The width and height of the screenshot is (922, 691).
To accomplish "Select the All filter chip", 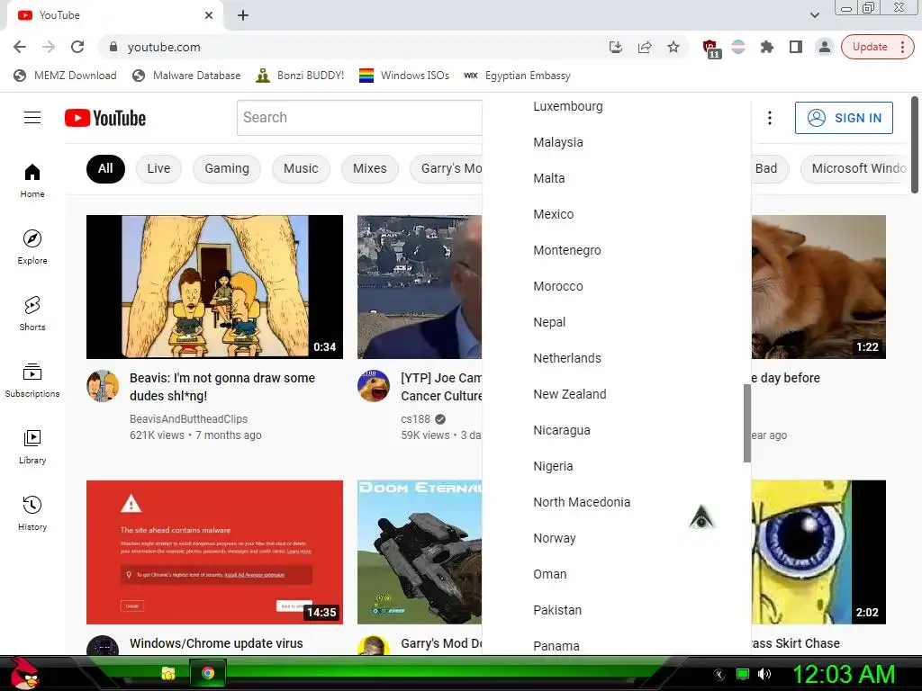I will point(105,168).
